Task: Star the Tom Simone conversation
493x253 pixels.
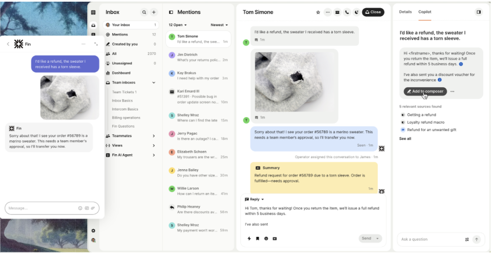Action: [x=318, y=12]
